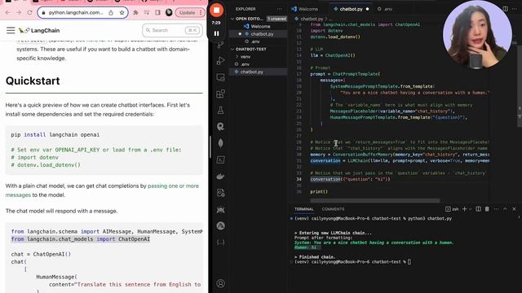Screen dimensions: 522x293
Task: Click line 34 conversation call in the editor
Action: (350, 179)
